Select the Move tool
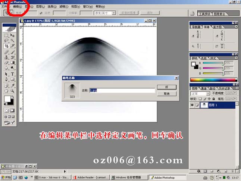 pyautogui.click(x=12, y=35)
